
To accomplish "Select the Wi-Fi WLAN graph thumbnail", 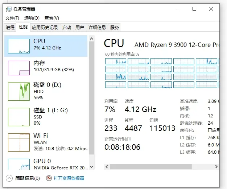I will 19,142.
